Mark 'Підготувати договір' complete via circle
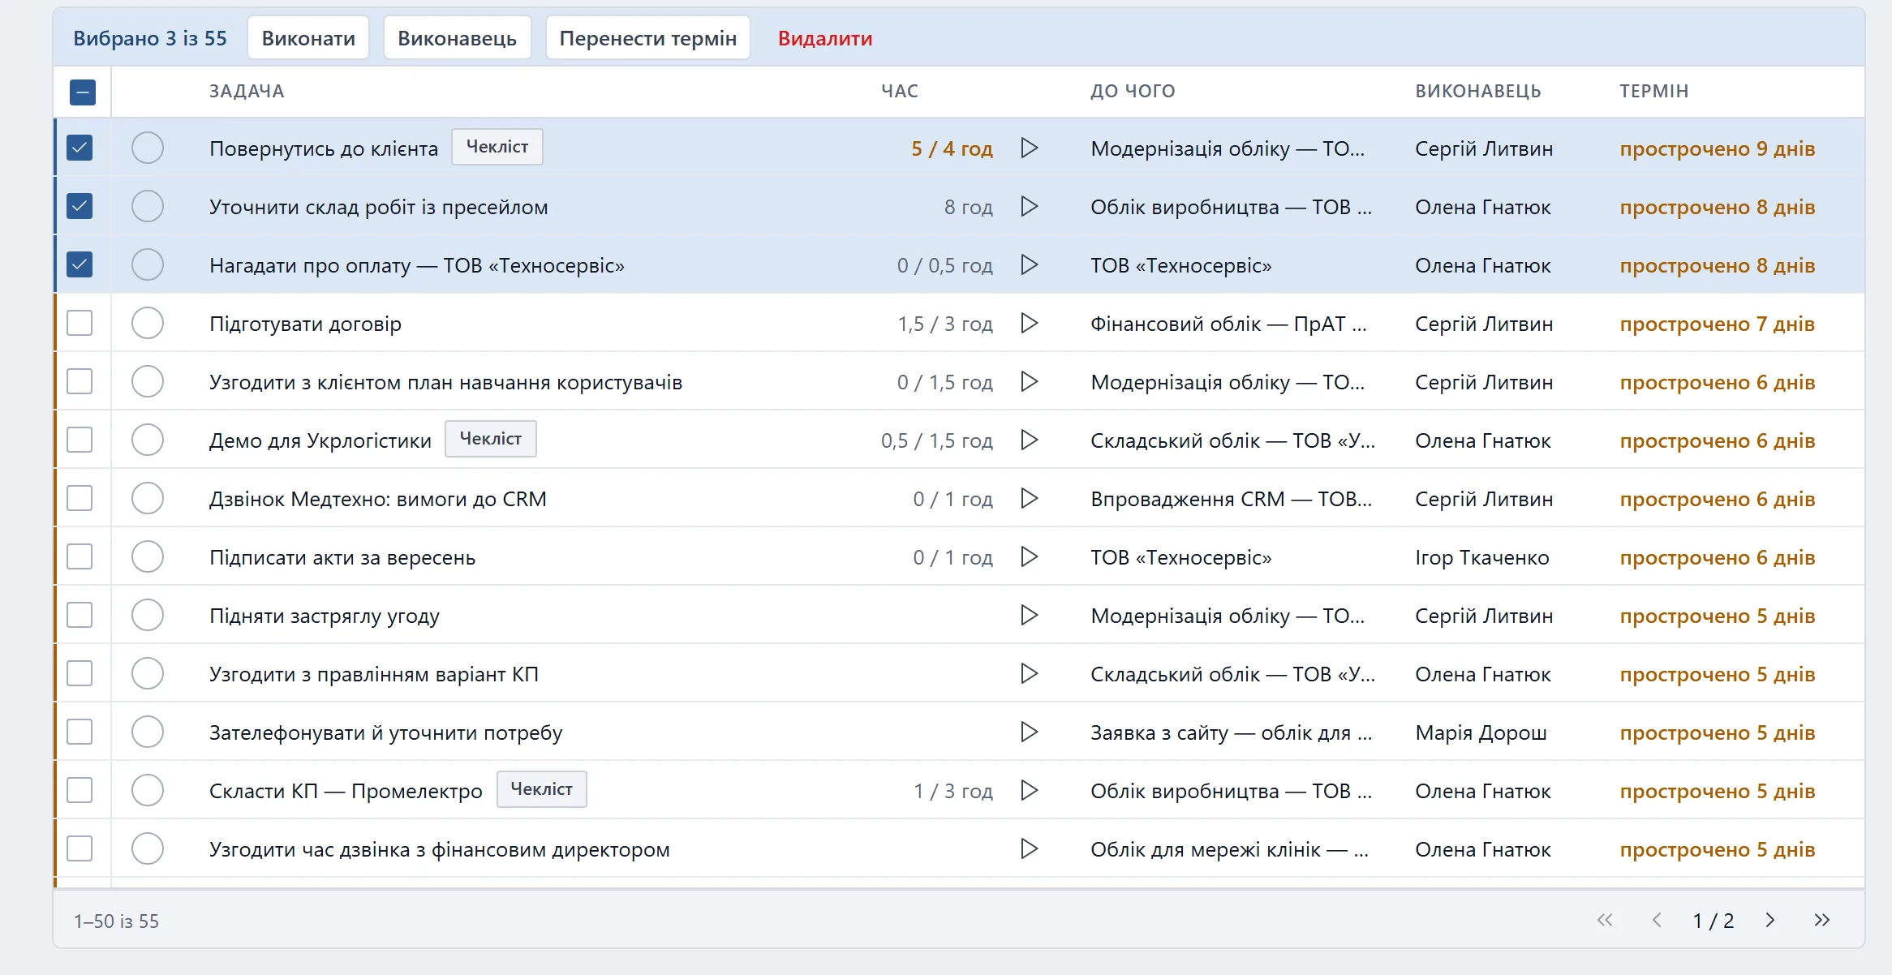Viewport: 1892px width, 975px height. pyautogui.click(x=148, y=323)
